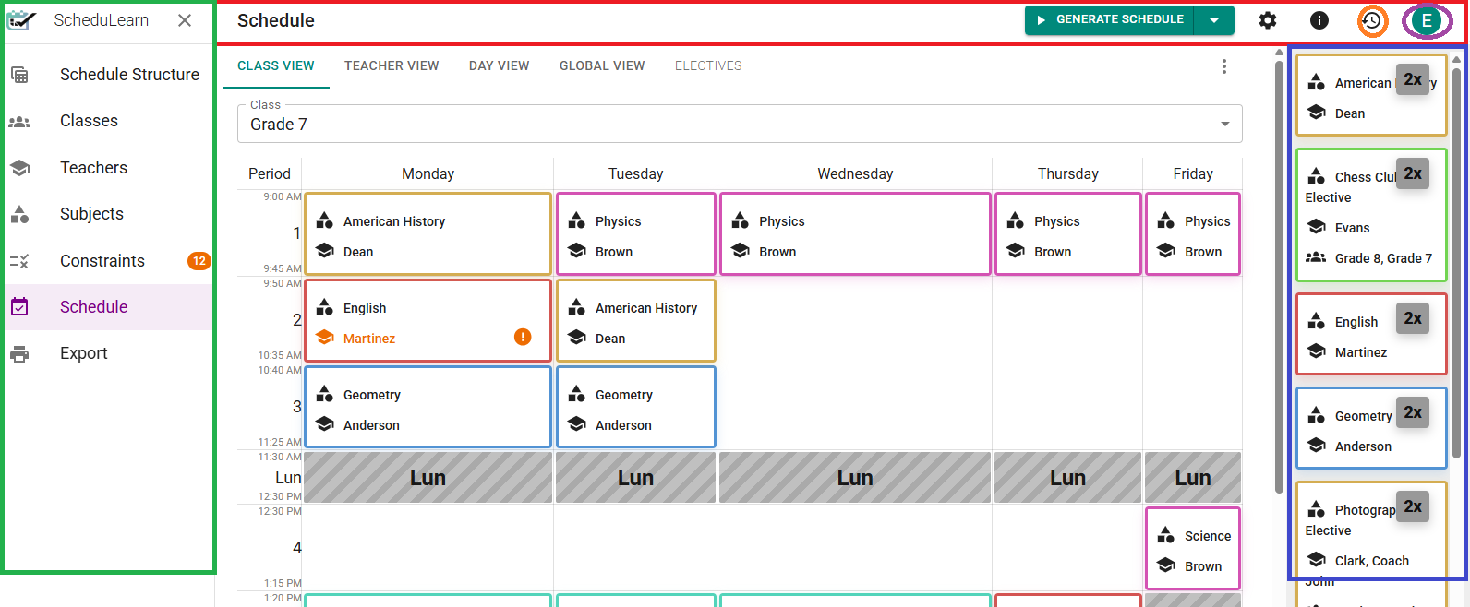
Task: Open the Class Grade 7 dropdown
Action: 739,124
